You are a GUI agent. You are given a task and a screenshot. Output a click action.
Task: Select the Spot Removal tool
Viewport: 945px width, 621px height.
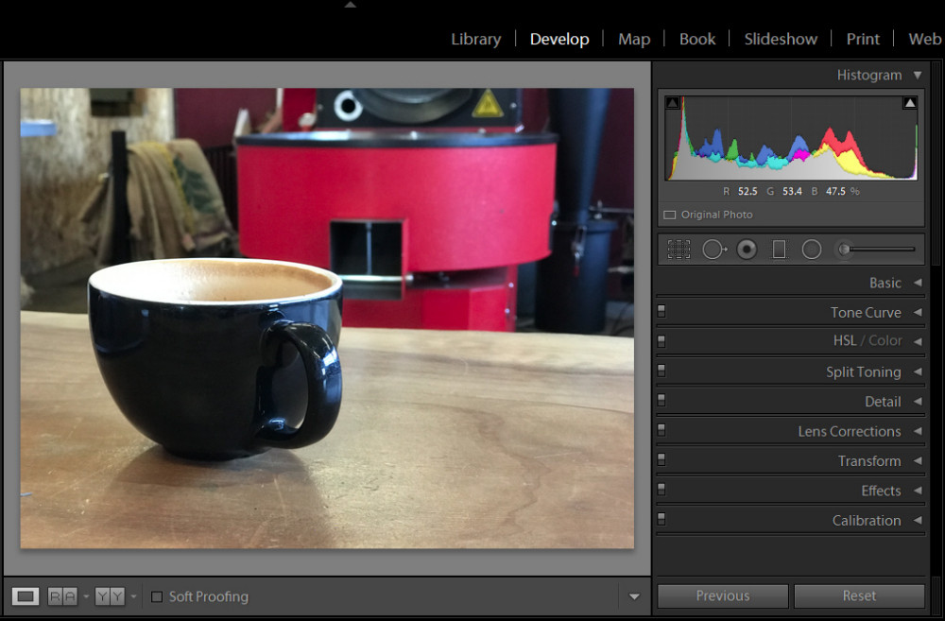point(714,249)
